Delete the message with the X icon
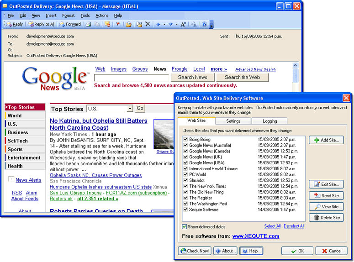This screenshot has width=354, height=262. [x=148, y=24]
